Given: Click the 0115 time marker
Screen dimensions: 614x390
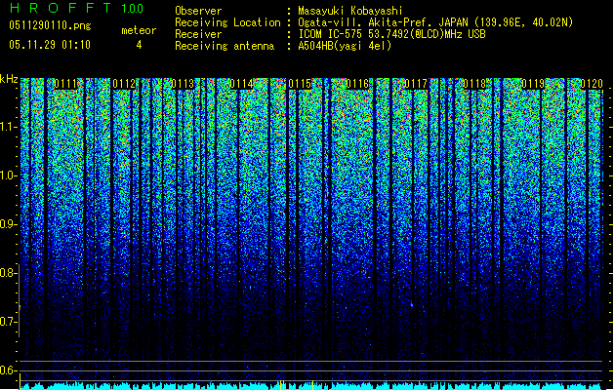Looking at the screenshot, I should pyautogui.click(x=300, y=84).
